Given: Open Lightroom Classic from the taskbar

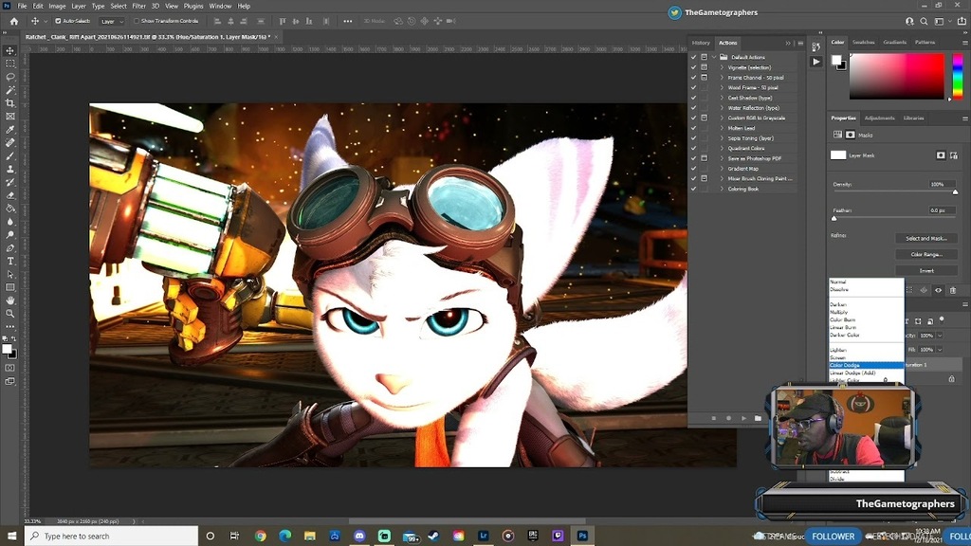Looking at the screenshot, I should coord(483,537).
